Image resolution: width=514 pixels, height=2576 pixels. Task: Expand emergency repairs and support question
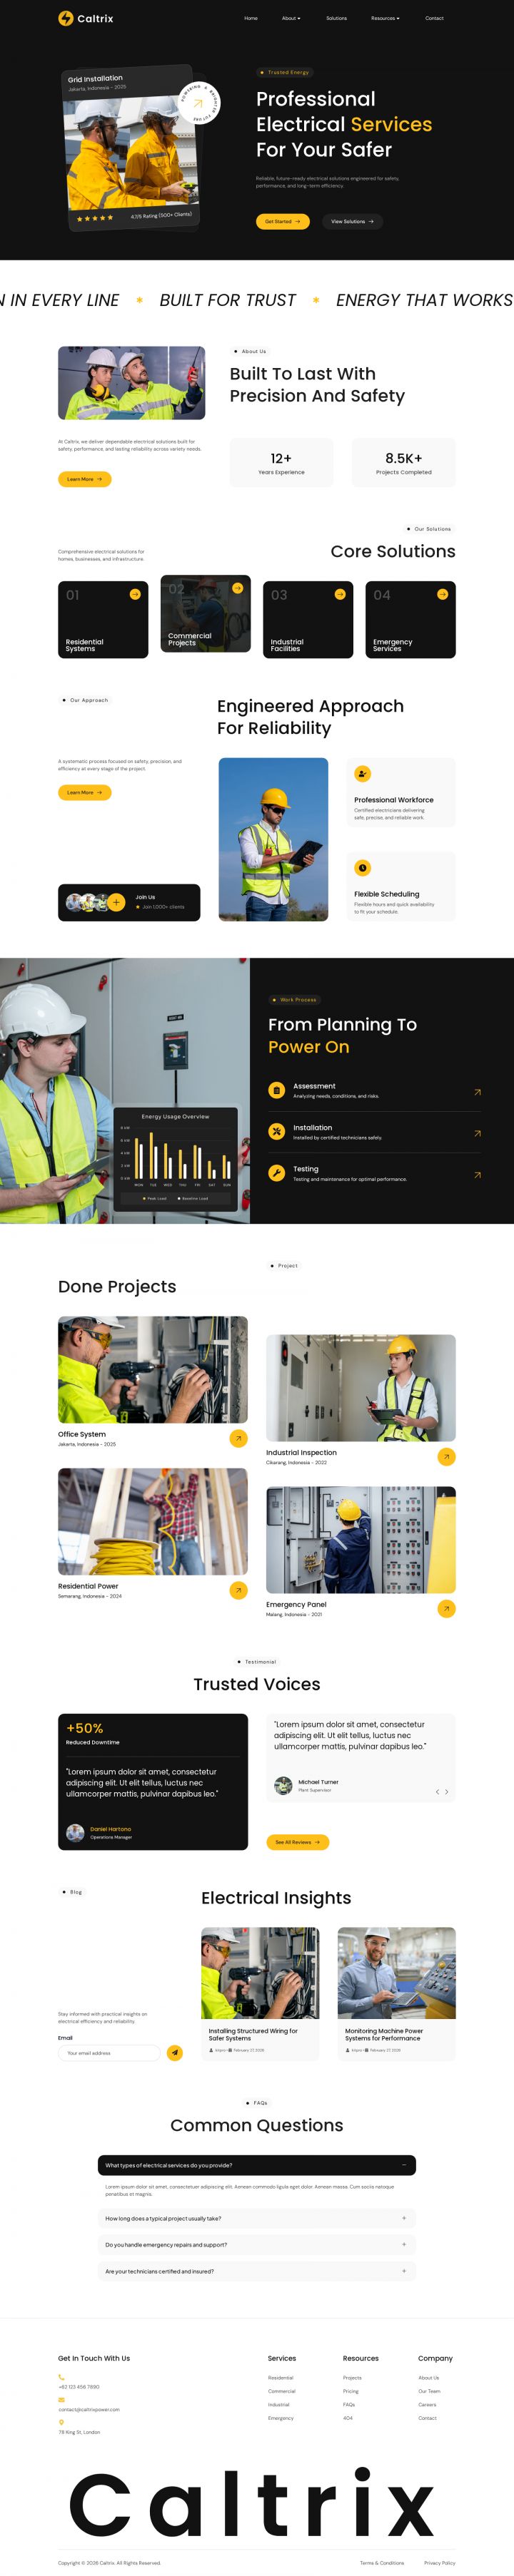coord(256,2244)
